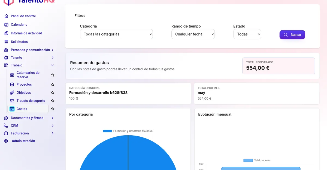Click the rocket icon beside Objetivos

(12, 93)
